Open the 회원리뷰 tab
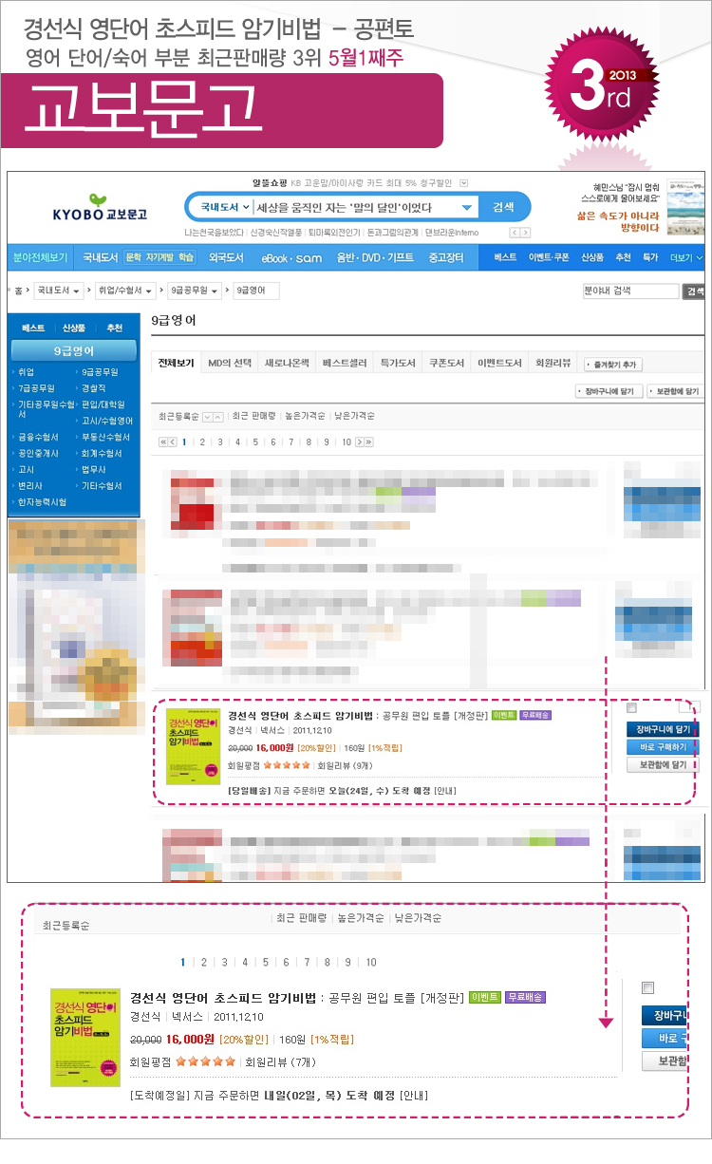This screenshot has height=1164, width=712. [553, 363]
